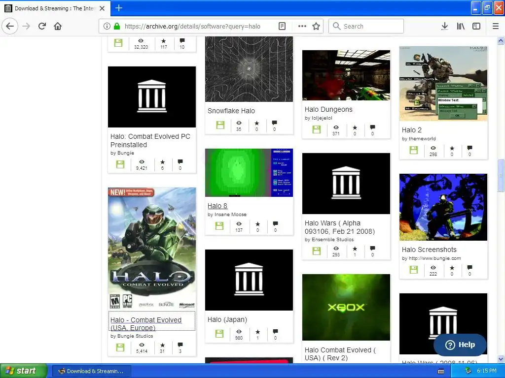Open Halo Wars Alpha 093106 item

pos(339,227)
